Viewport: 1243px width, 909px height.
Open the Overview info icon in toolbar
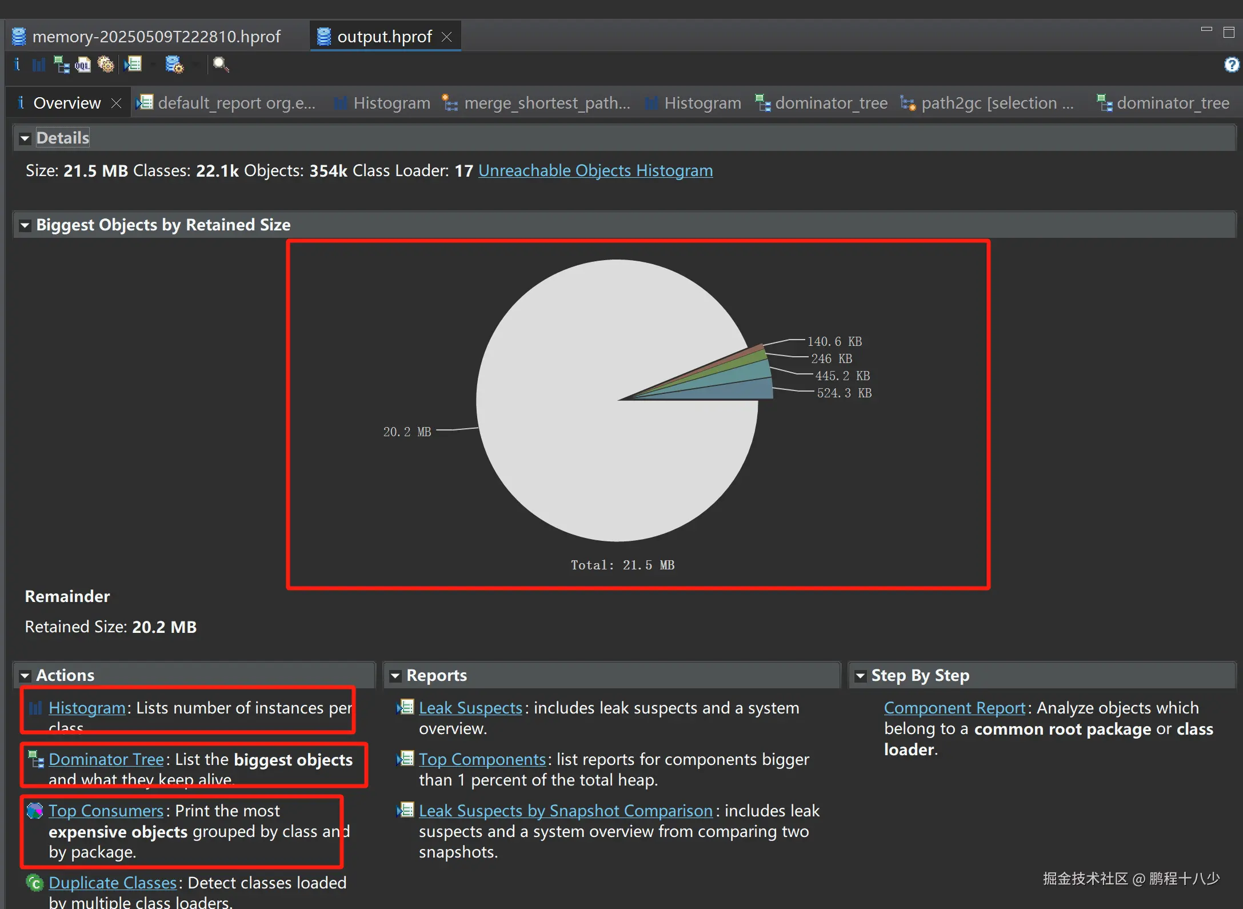coord(17,65)
